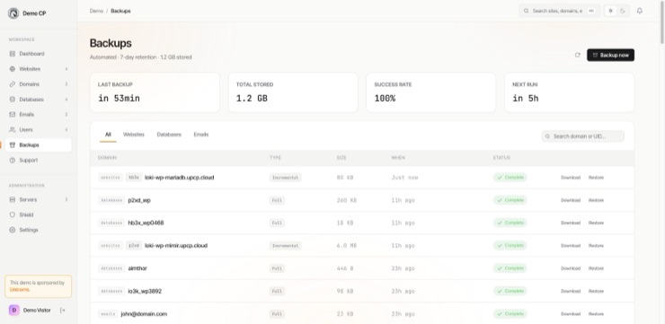Open Servers under Administration
This screenshot has height=324, width=665.
point(39,199)
